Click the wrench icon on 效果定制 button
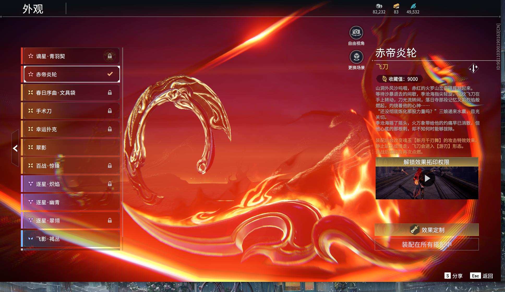Viewport: 505px width, 292px height. click(x=414, y=230)
